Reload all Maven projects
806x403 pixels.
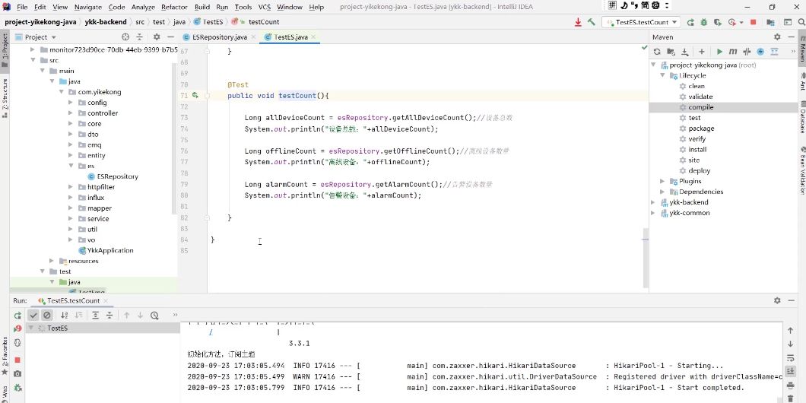click(x=657, y=52)
